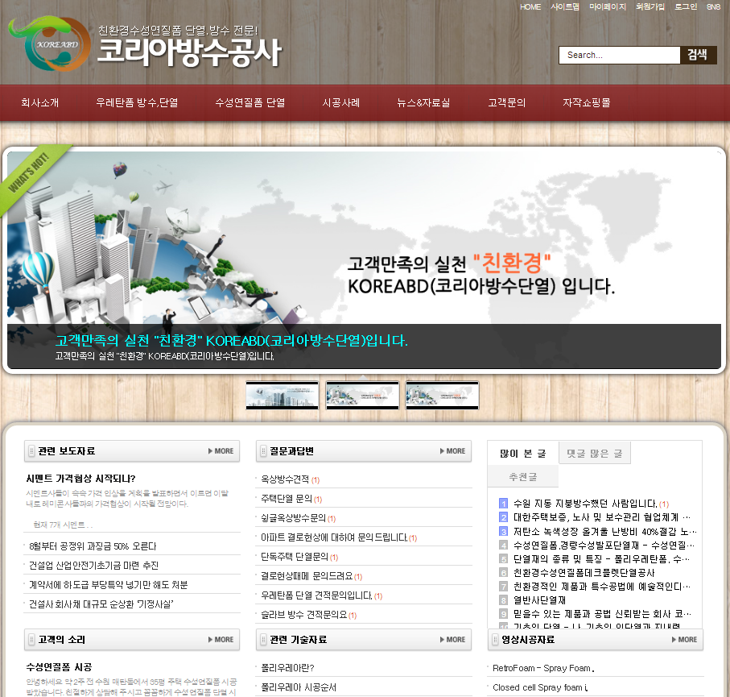Go to 사이트맵 in the header
The image size is (730, 697).
pos(565,7)
